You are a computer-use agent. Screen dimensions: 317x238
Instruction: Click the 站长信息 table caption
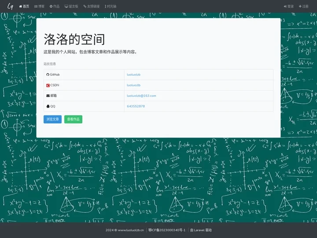coord(50,64)
